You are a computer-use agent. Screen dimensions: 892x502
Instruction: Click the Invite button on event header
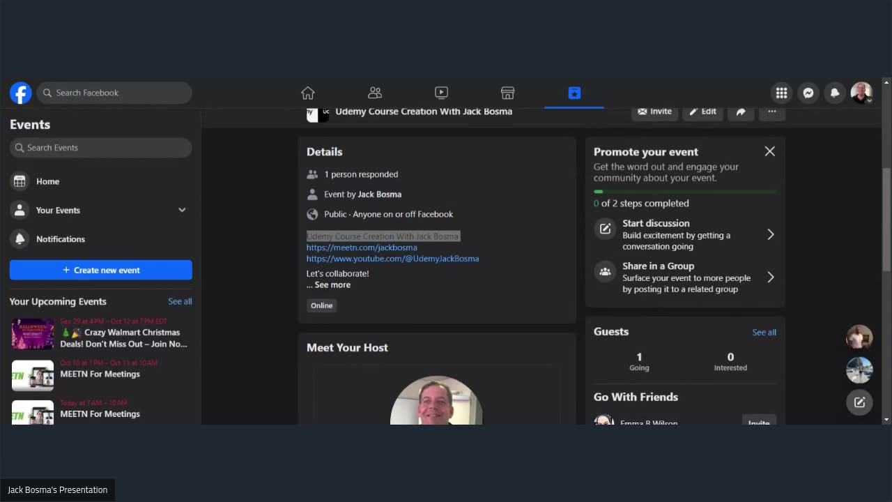click(x=654, y=112)
